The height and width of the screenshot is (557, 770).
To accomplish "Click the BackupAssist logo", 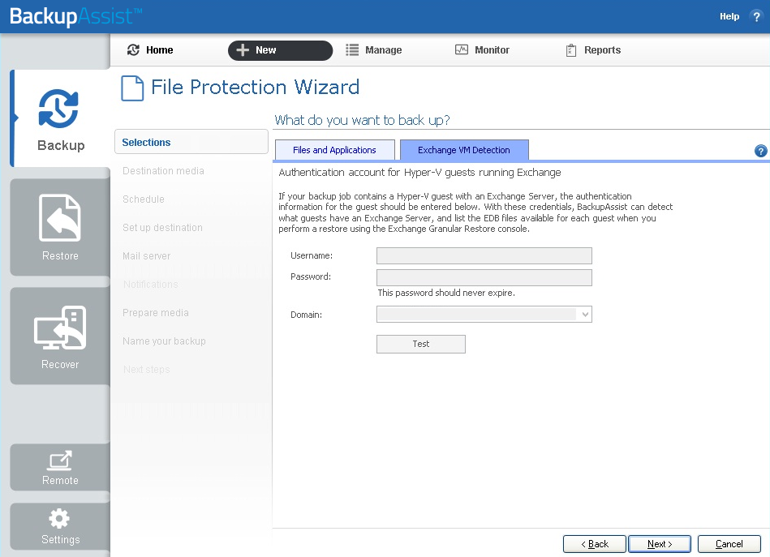I will pyautogui.click(x=75, y=17).
